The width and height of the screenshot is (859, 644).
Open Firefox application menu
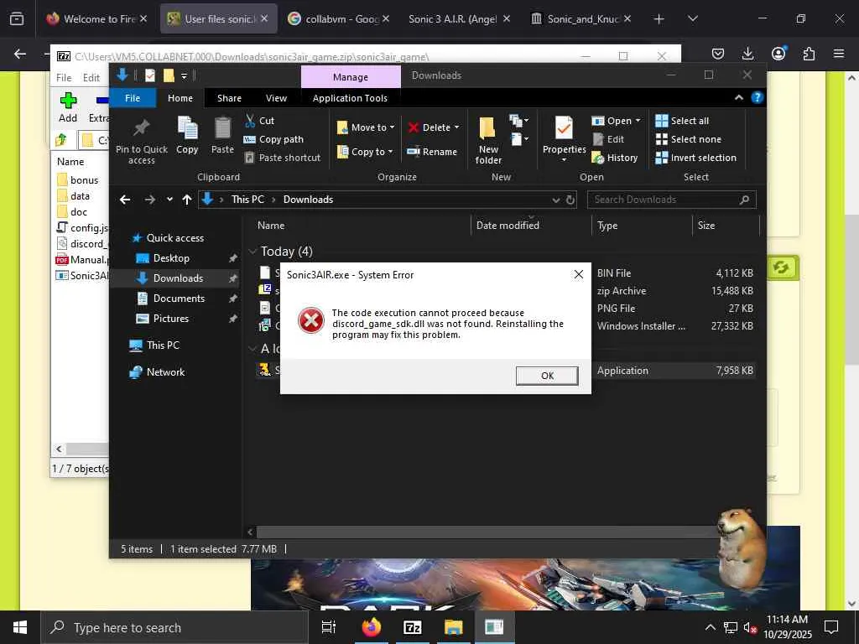839,53
